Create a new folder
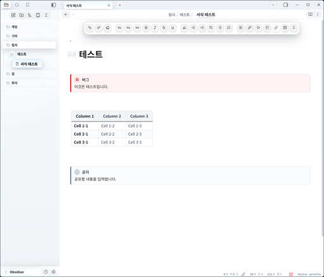Screen dimensions: 324x277 click(22, 15)
